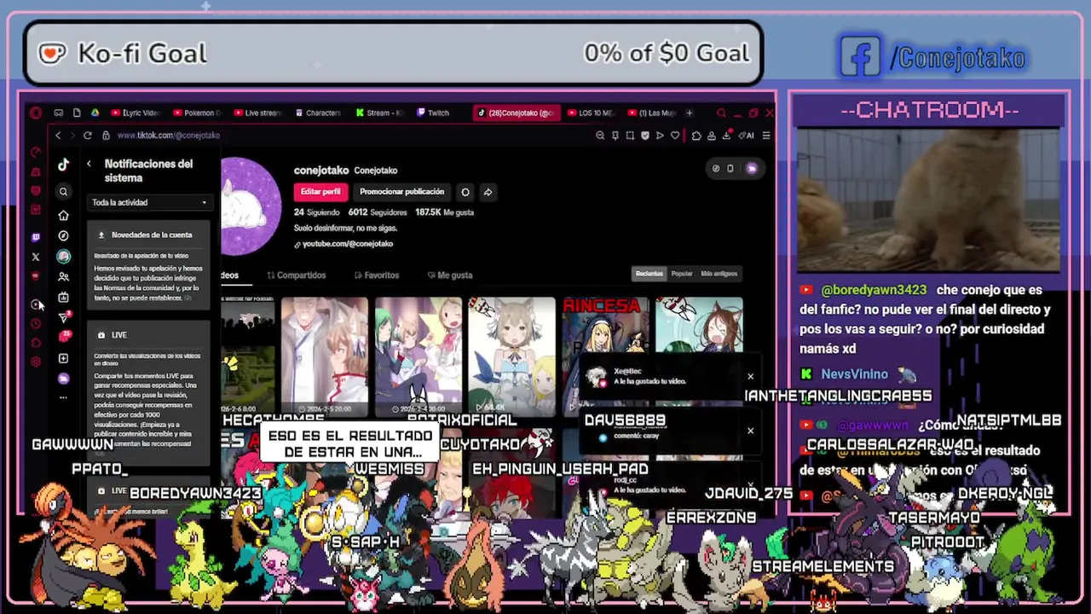This screenshot has width=1091, height=614.
Task: Open TikTok search from sidebar magnifier
Action: [x=63, y=192]
